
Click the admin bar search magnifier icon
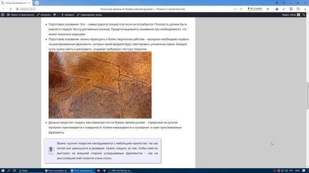pos(304,15)
